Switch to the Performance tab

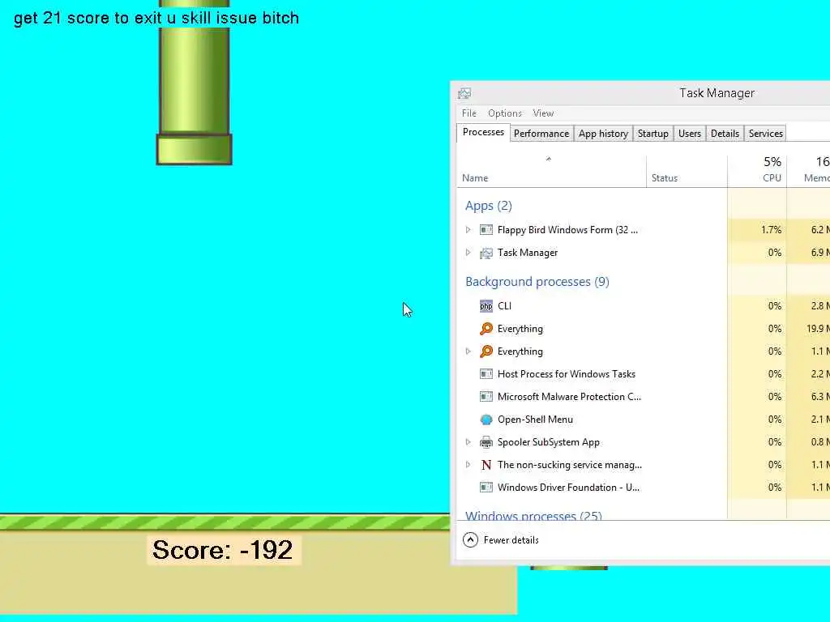pos(541,134)
